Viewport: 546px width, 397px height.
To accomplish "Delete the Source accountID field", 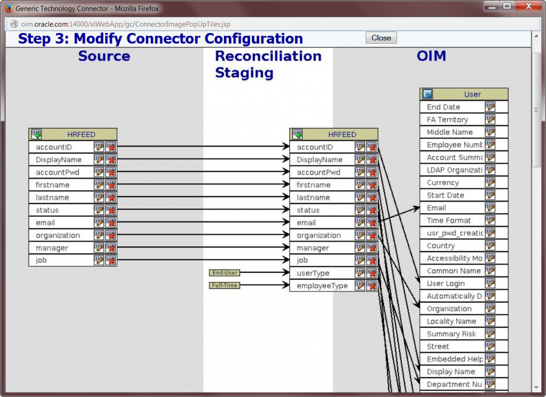I will 110,147.
